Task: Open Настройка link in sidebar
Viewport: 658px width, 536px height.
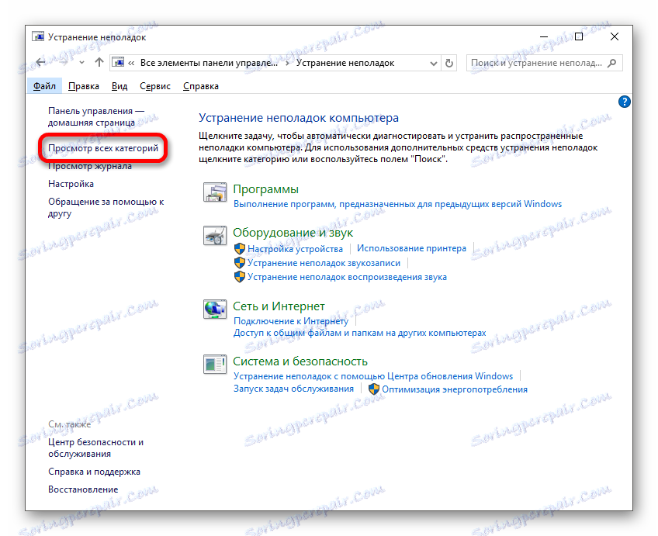Action: click(71, 184)
